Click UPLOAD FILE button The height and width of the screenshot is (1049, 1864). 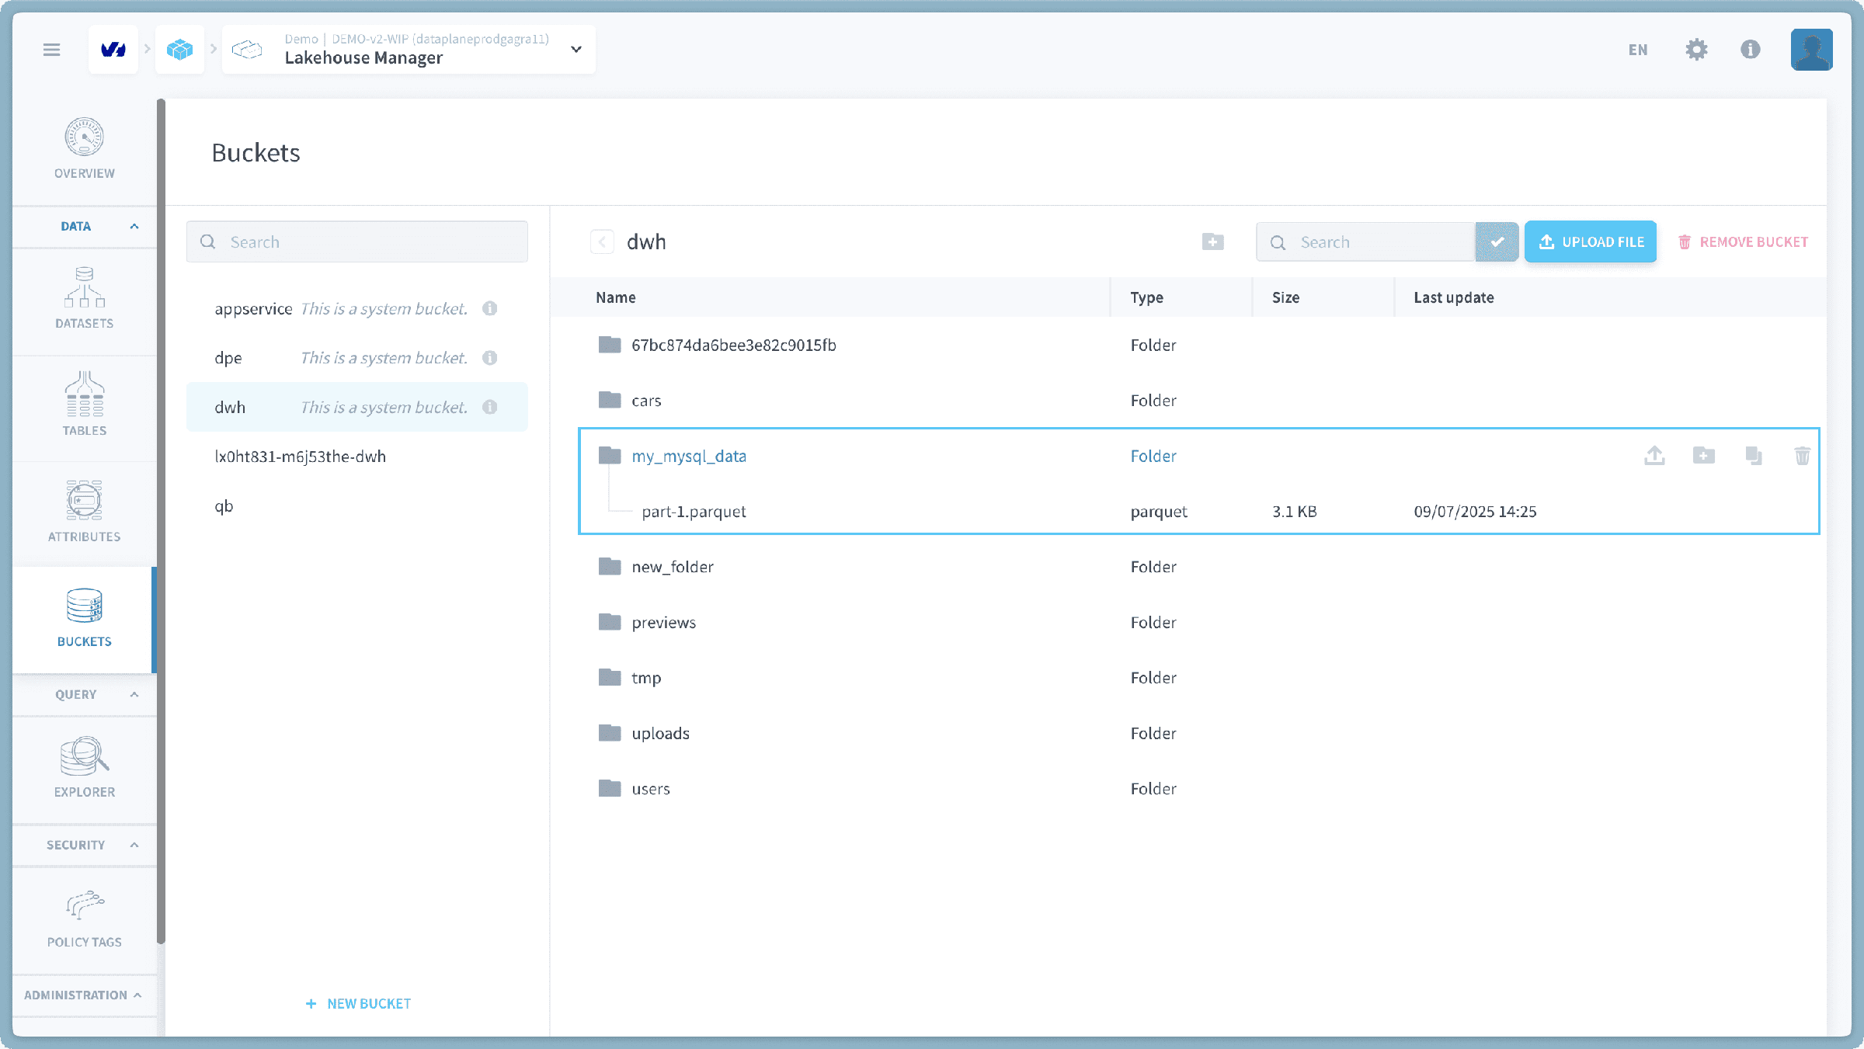tap(1591, 242)
